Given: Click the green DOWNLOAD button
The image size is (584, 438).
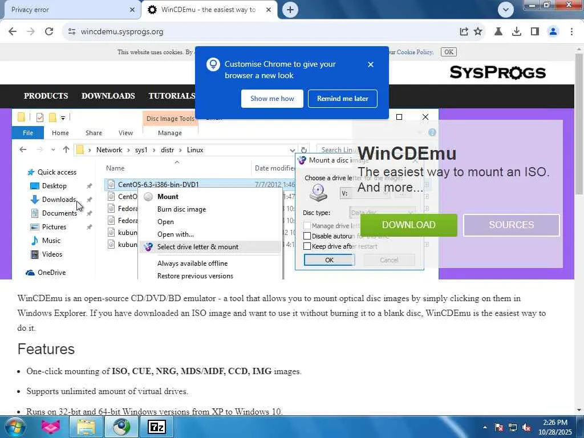Looking at the screenshot, I should point(408,225).
